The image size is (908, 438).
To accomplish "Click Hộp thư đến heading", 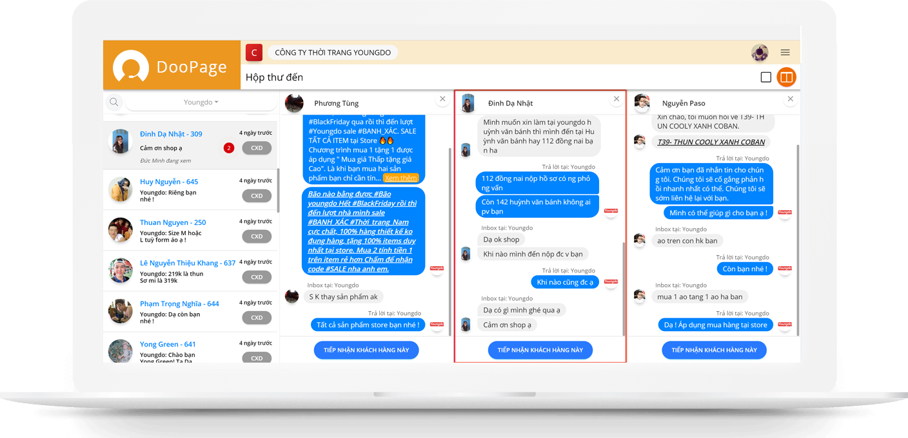I will point(274,77).
